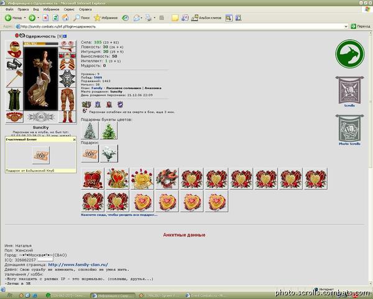This screenshot has width=373, height=299.
Task: Open the http://www.family-clan.ru/ homepage link
Action: pos(78,265)
